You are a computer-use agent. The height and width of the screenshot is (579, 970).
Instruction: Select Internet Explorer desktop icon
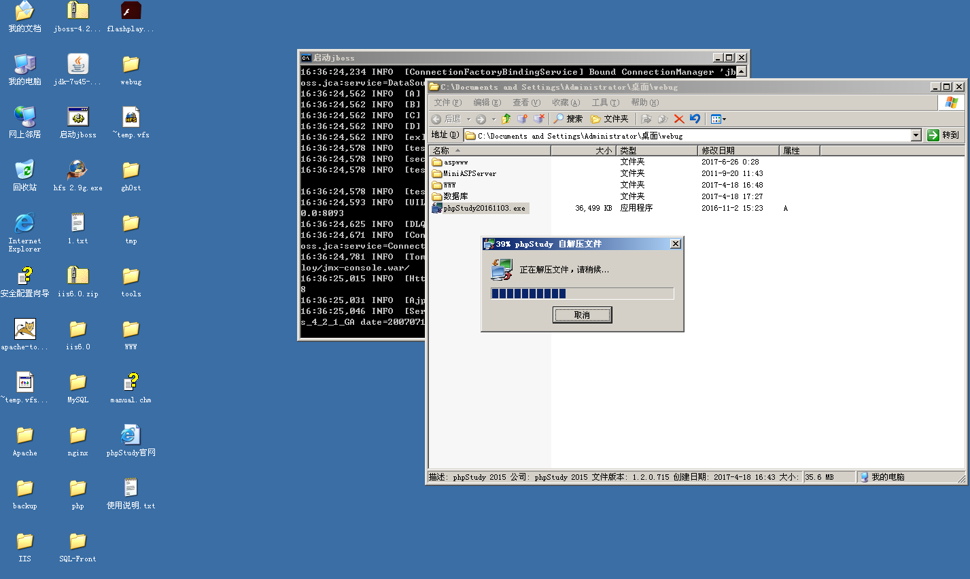tap(24, 232)
